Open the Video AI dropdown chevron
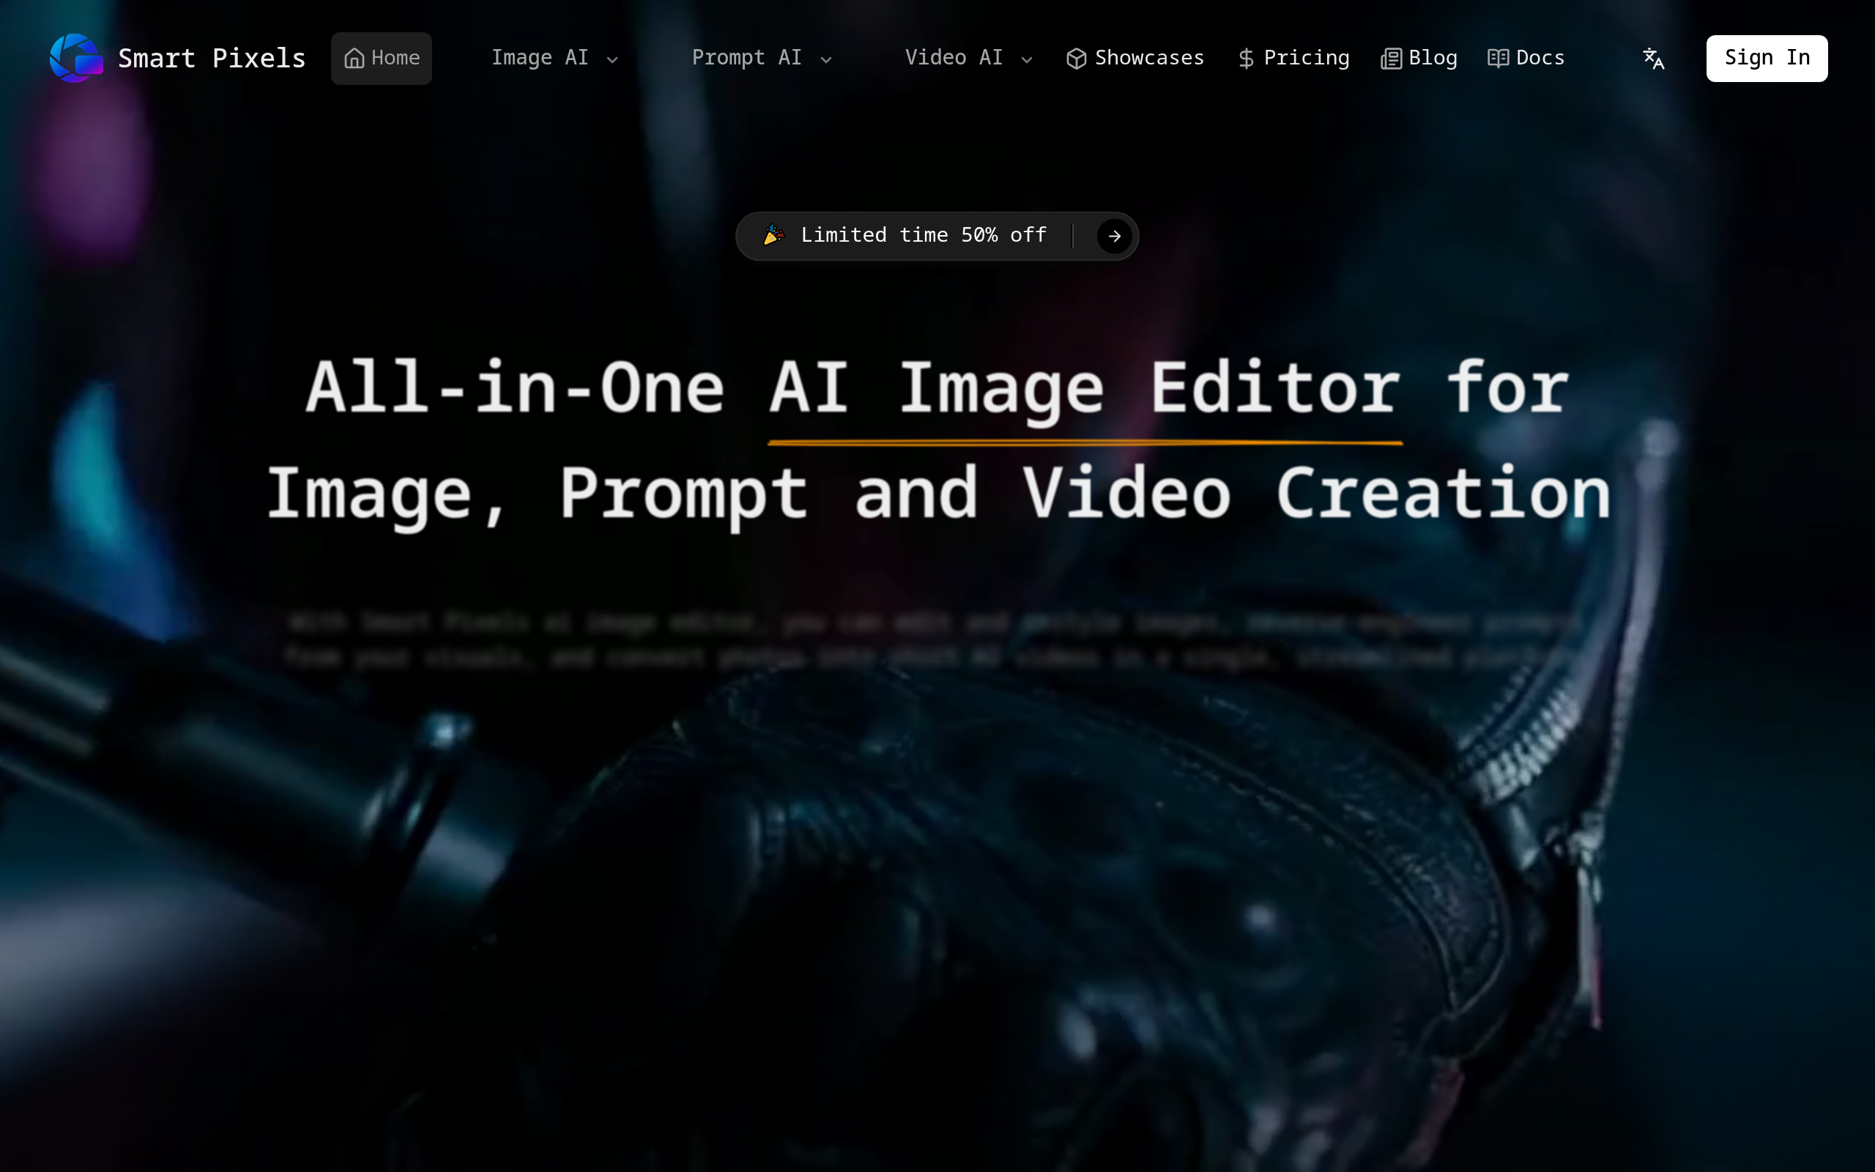Viewport: 1875px width, 1172px height. click(x=1026, y=59)
